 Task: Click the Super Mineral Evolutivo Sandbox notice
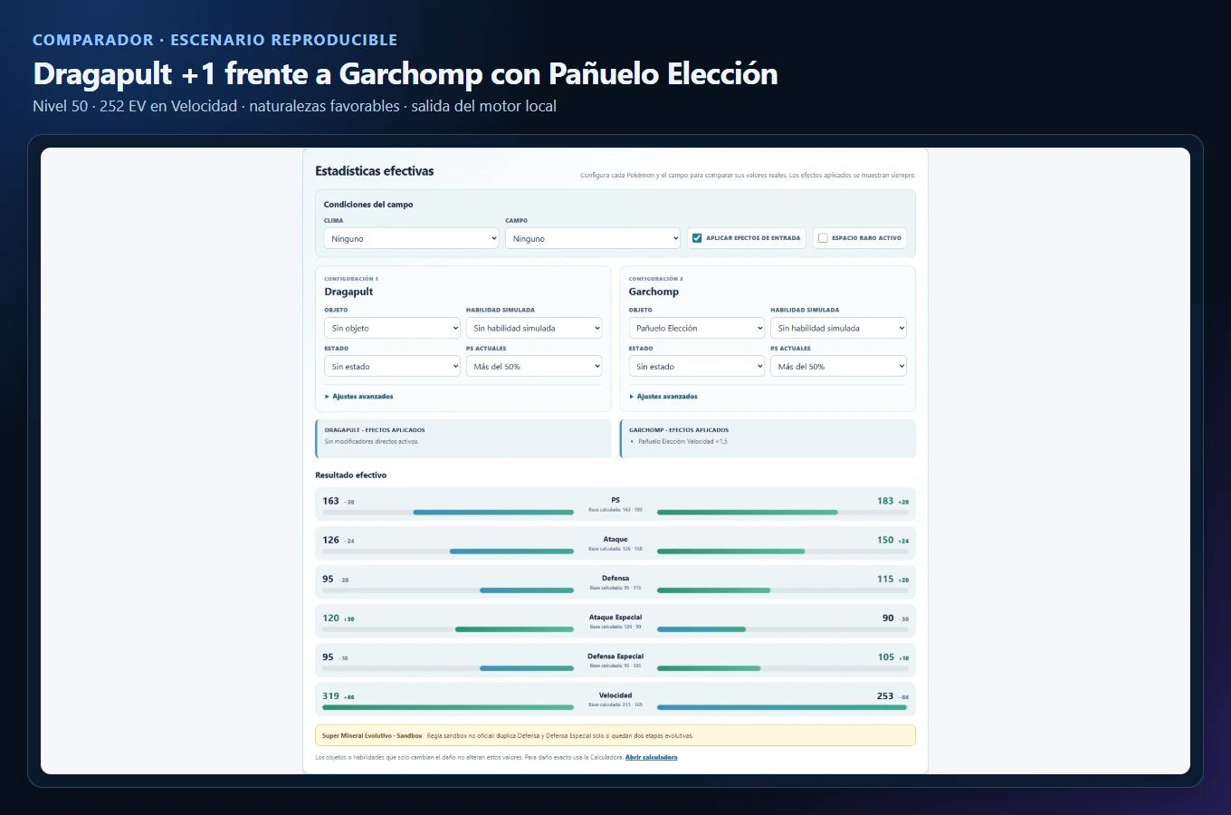click(x=615, y=735)
